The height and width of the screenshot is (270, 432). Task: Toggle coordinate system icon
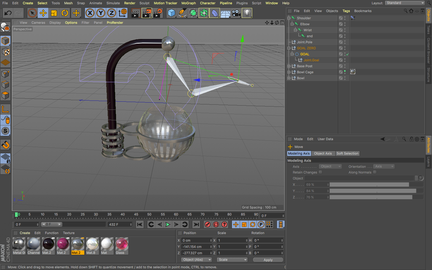(x=122, y=13)
